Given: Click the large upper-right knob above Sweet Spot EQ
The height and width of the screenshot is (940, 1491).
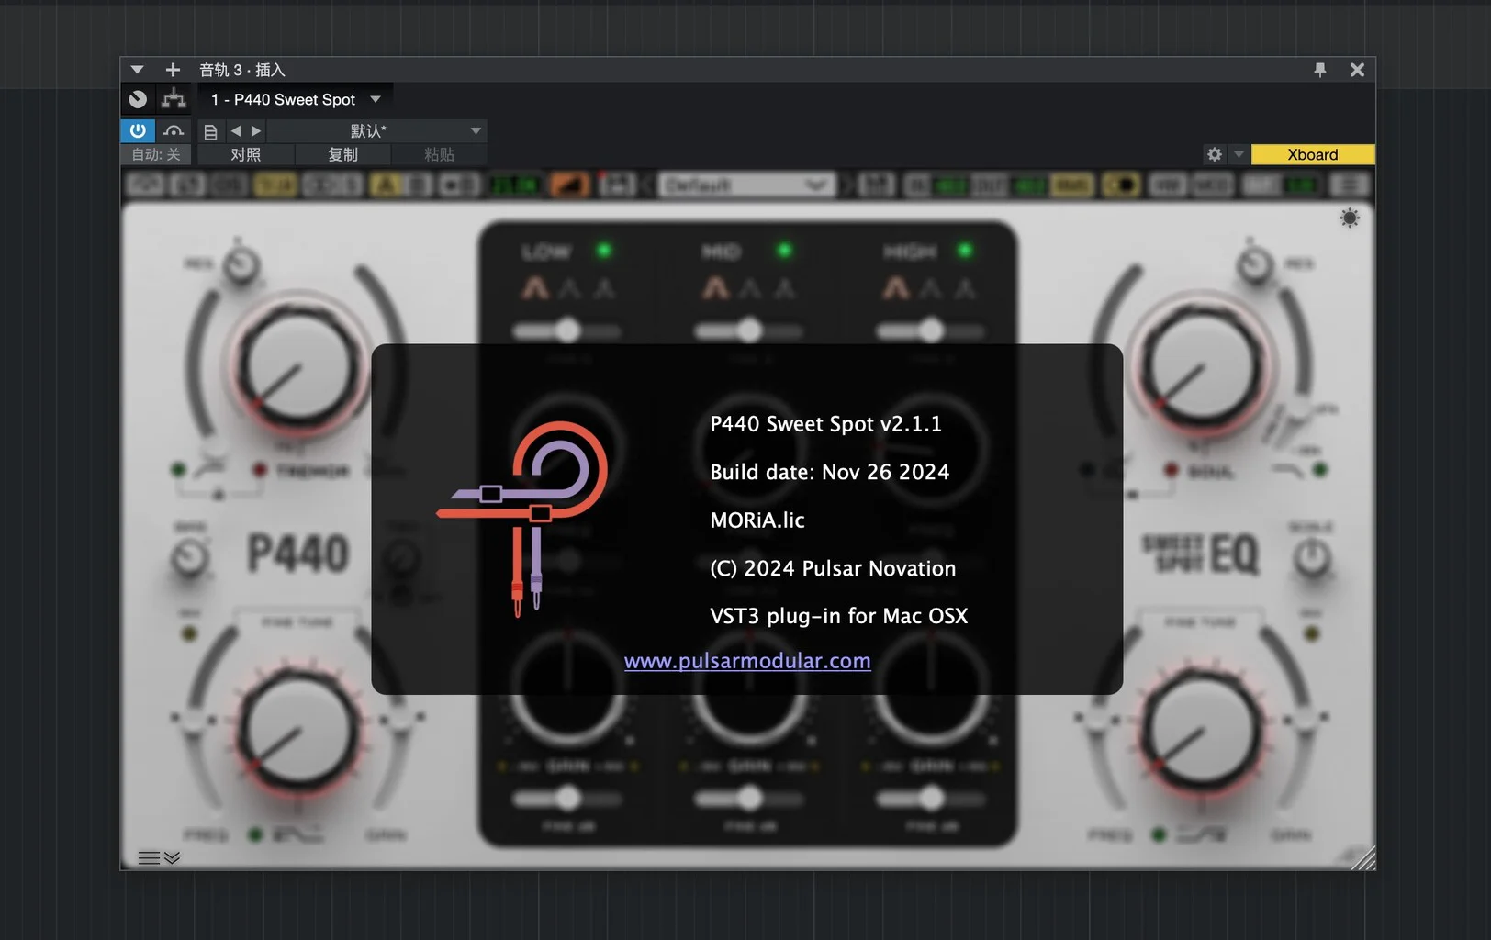Looking at the screenshot, I should coord(1201,366).
